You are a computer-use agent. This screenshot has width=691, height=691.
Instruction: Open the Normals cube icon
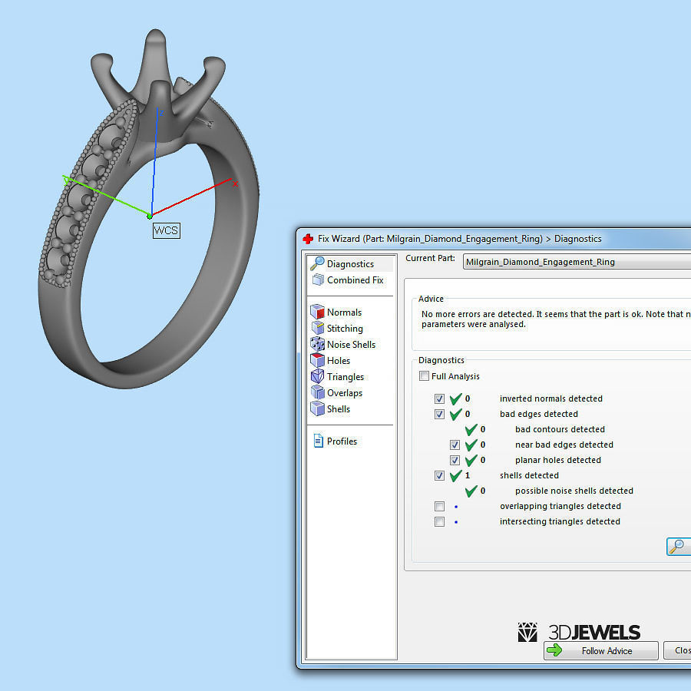317,312
